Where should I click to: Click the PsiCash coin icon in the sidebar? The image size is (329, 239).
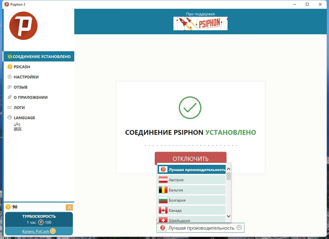(10, 67)
